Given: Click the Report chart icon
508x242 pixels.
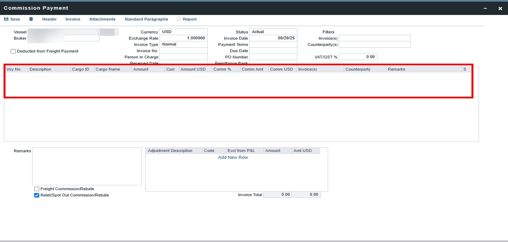Looking at the screenshot, I should point(179,19).
